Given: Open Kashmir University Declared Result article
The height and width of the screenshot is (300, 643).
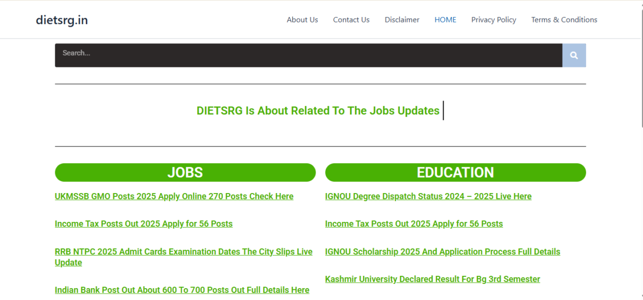Looking at the screenshot, I should pyautogui.click(x=432, y=279).
